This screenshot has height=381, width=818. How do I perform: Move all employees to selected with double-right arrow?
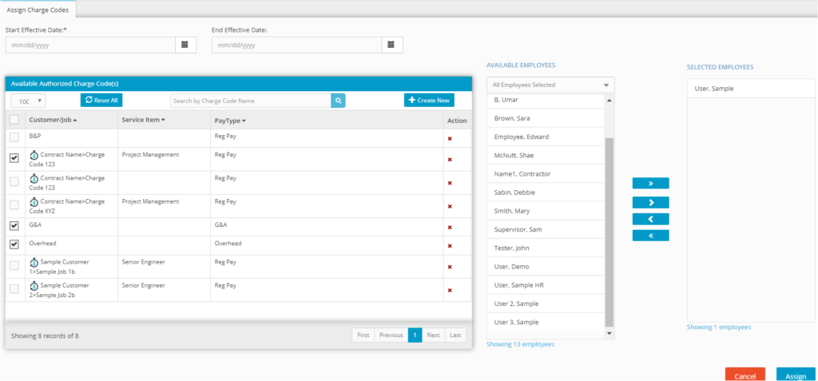pyautogui.click(x=650, y=184)
